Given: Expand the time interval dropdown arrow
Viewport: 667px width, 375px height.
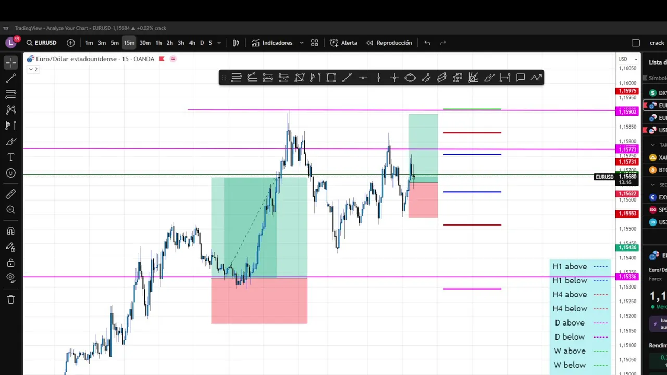Looking at the screenshot, I should pyautogui.click(x=219, y=43).
